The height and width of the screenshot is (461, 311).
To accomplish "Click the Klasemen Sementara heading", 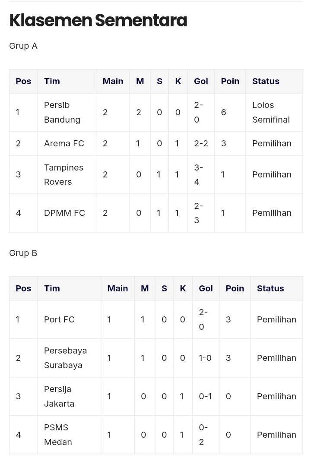I will pos(98,20).
